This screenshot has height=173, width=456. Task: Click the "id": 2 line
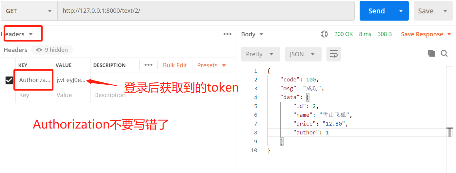[x=306, y=106]
